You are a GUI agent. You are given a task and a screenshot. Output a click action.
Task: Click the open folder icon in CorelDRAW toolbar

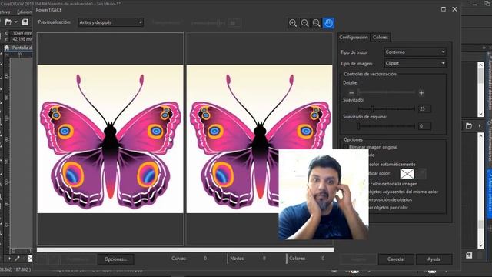[8, 22]
